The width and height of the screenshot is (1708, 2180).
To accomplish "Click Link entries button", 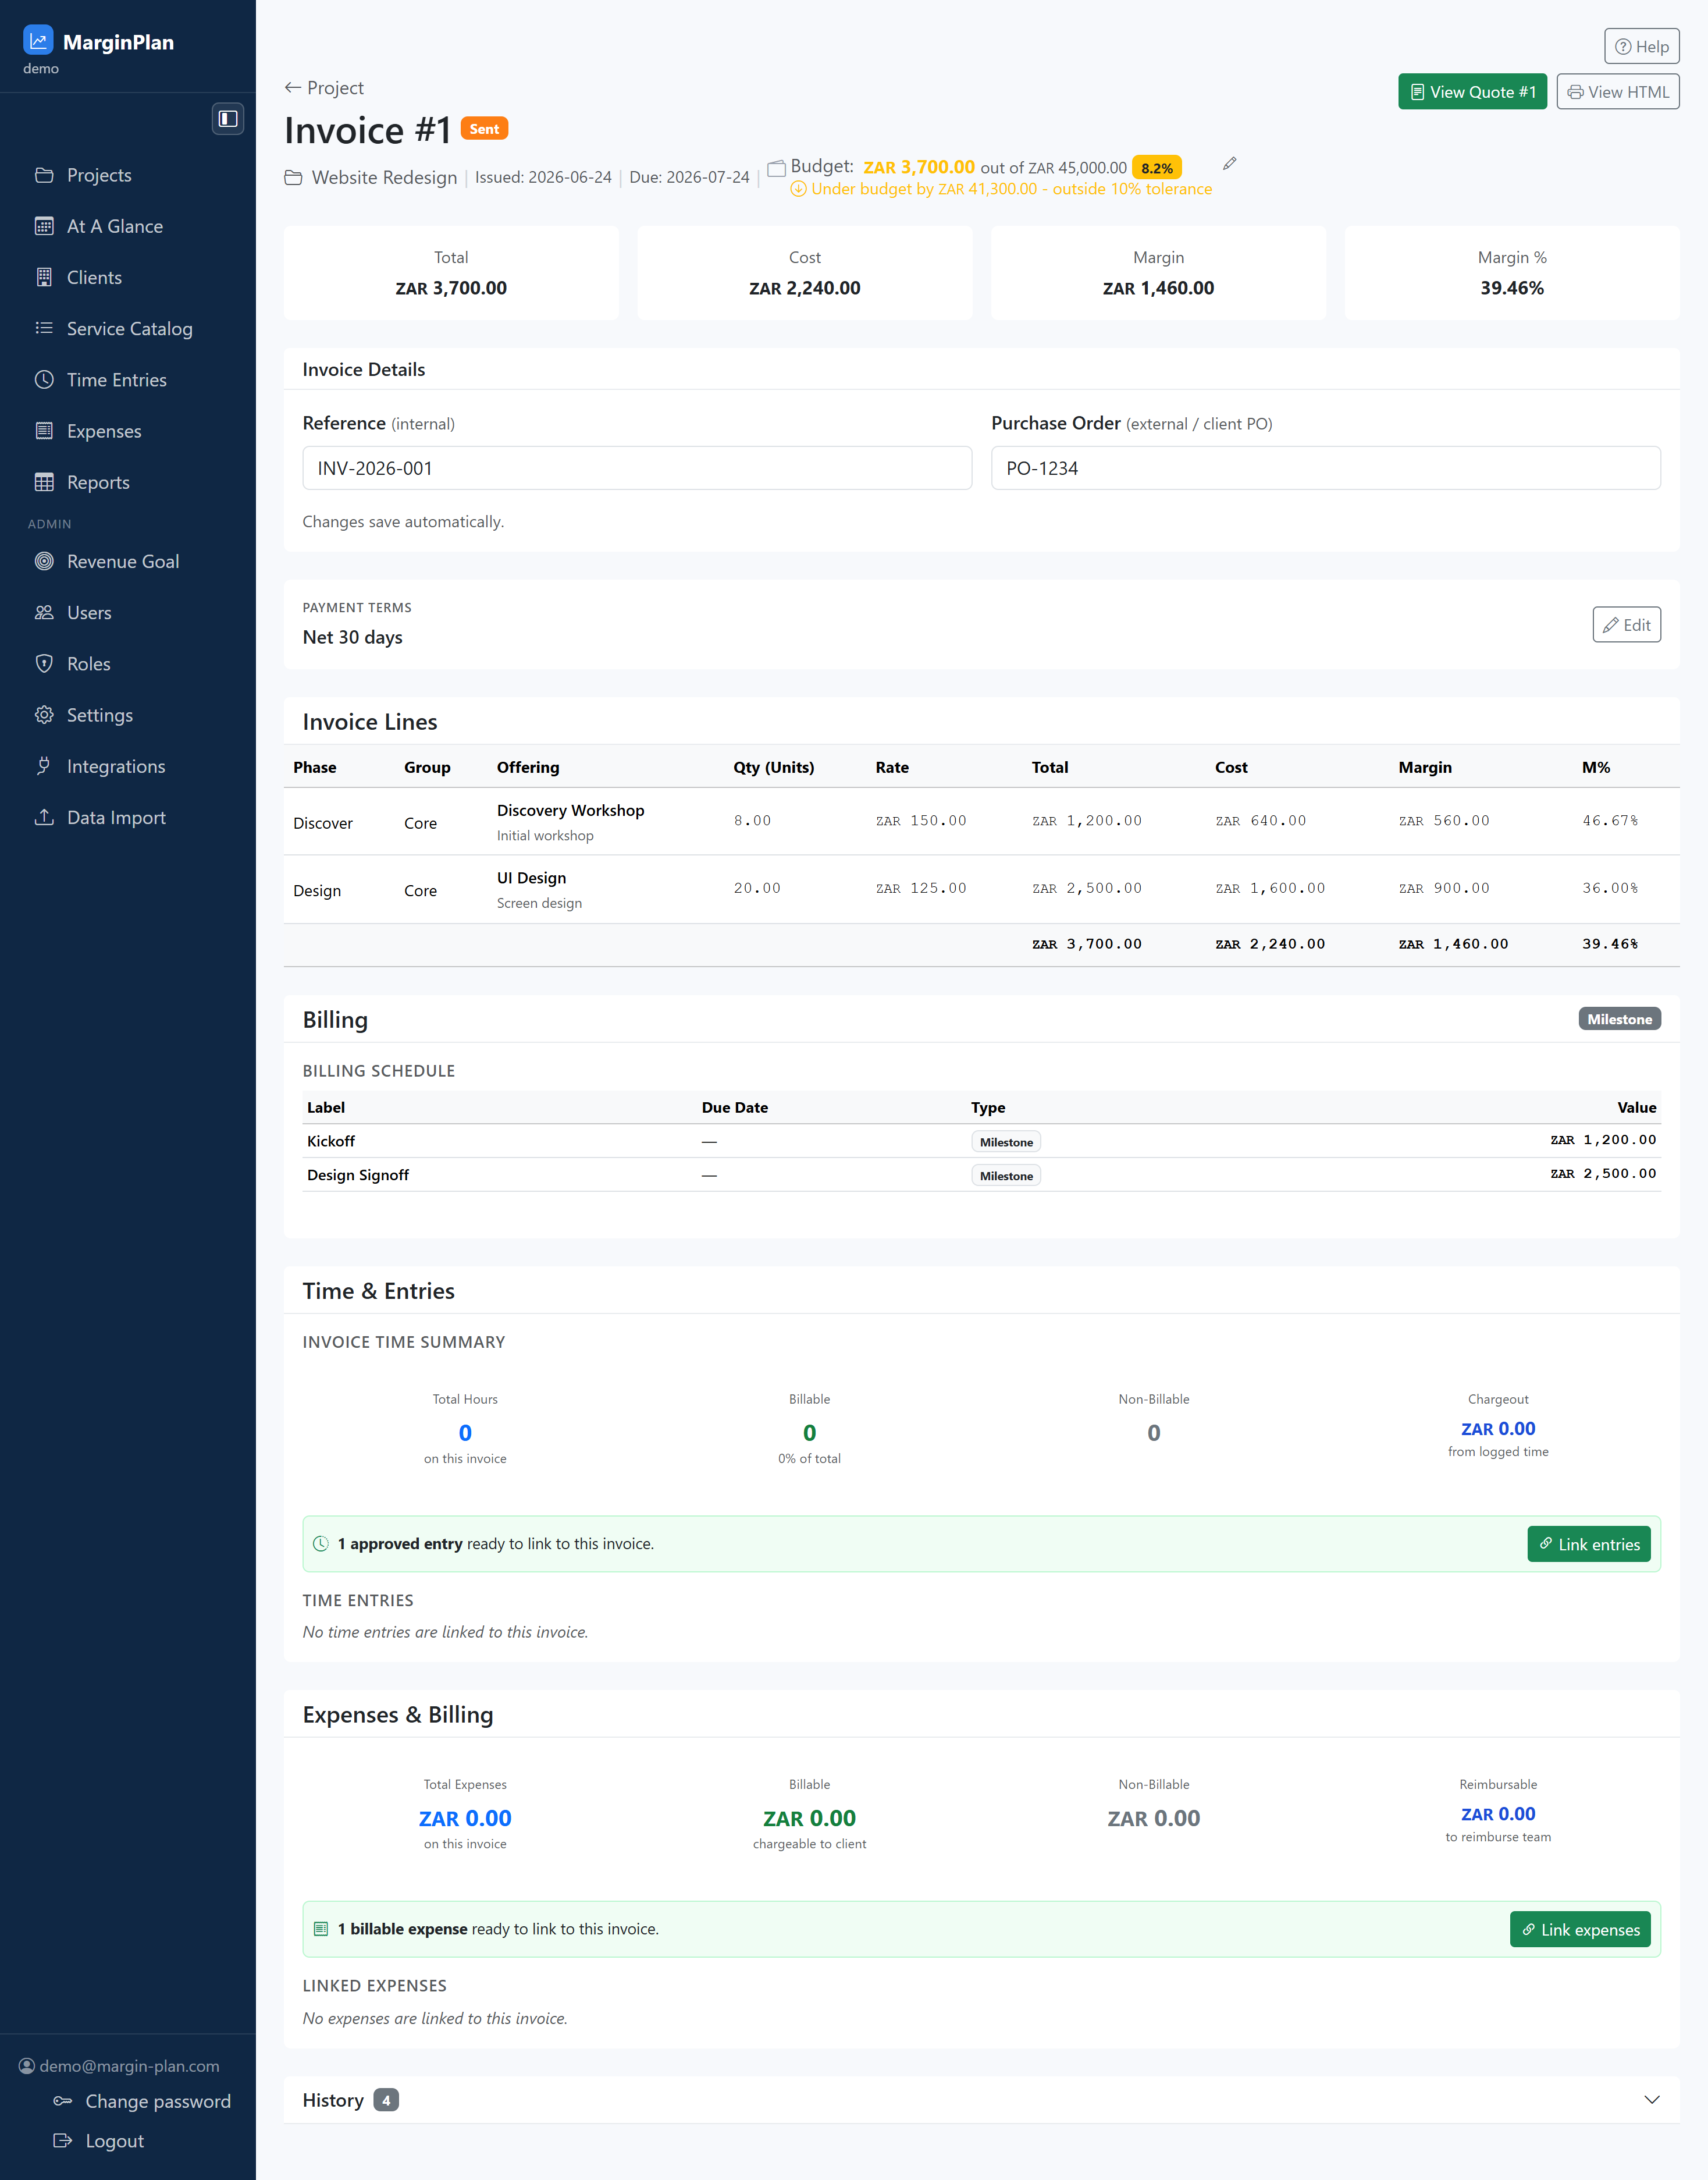I will pyautogui.click(x=1588, y=1545).
